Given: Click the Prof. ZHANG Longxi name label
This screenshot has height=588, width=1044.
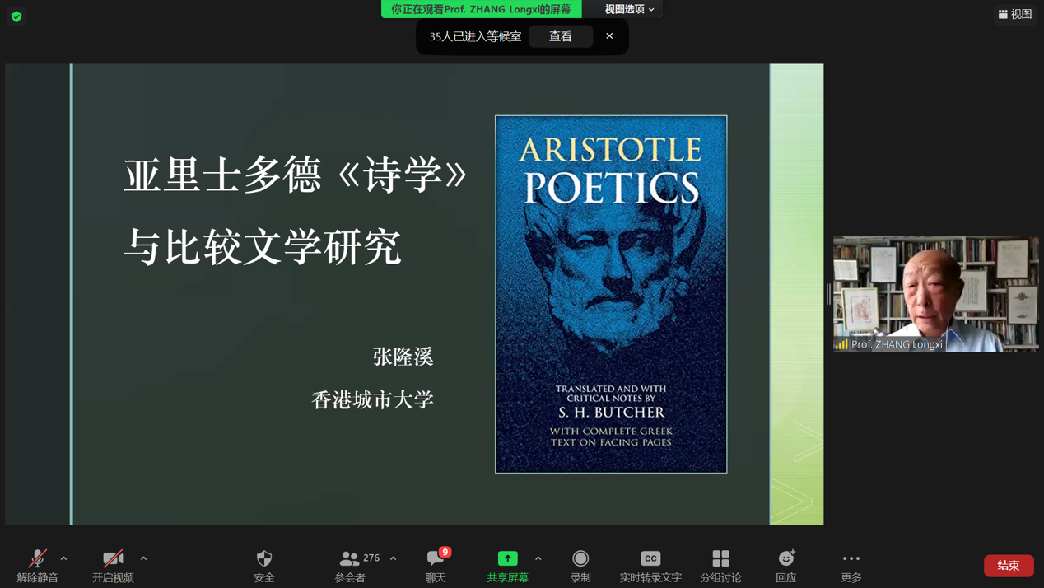Looking at the screenshot, I should coord(897,344).
